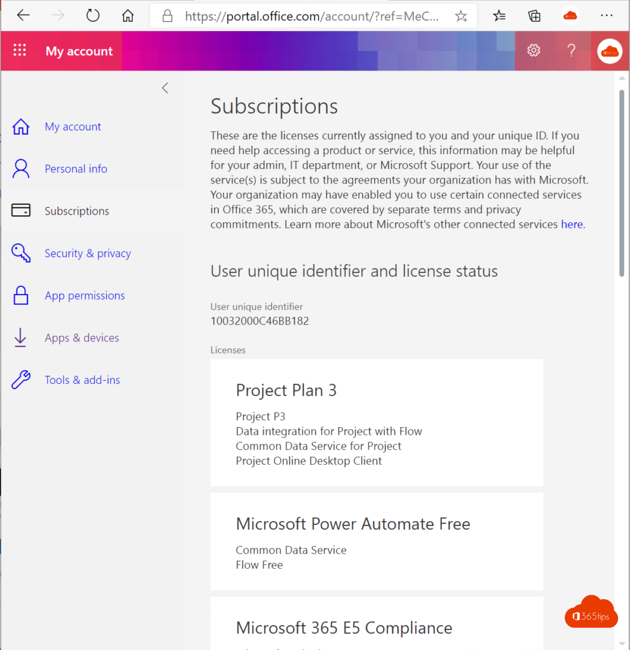
Task: Open App permissions page
Action: (84, 296)
